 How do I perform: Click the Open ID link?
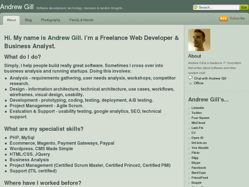point(197,138)
